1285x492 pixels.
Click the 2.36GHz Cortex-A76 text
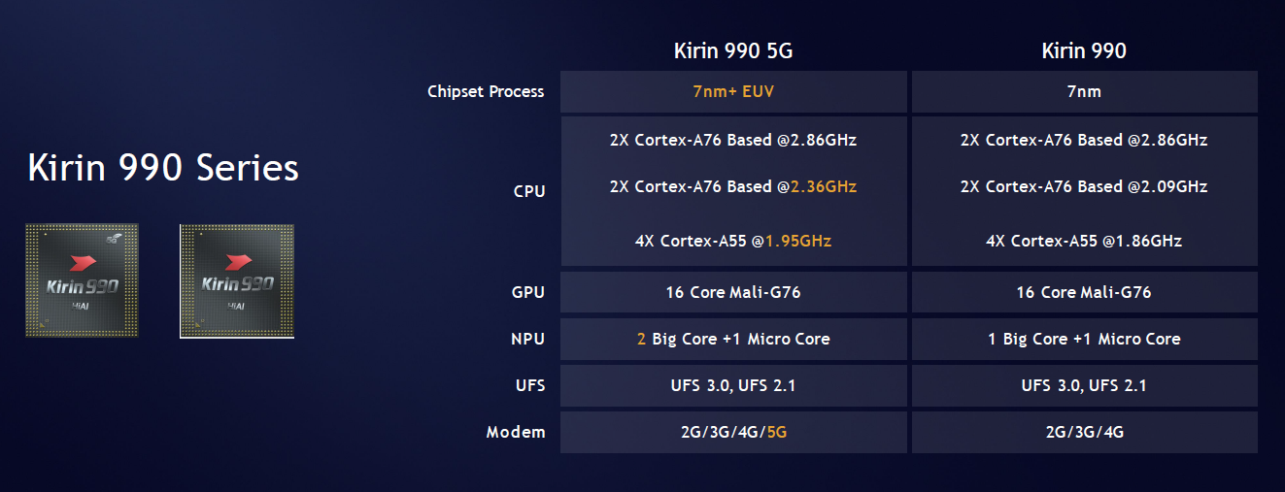pos(733,186)
